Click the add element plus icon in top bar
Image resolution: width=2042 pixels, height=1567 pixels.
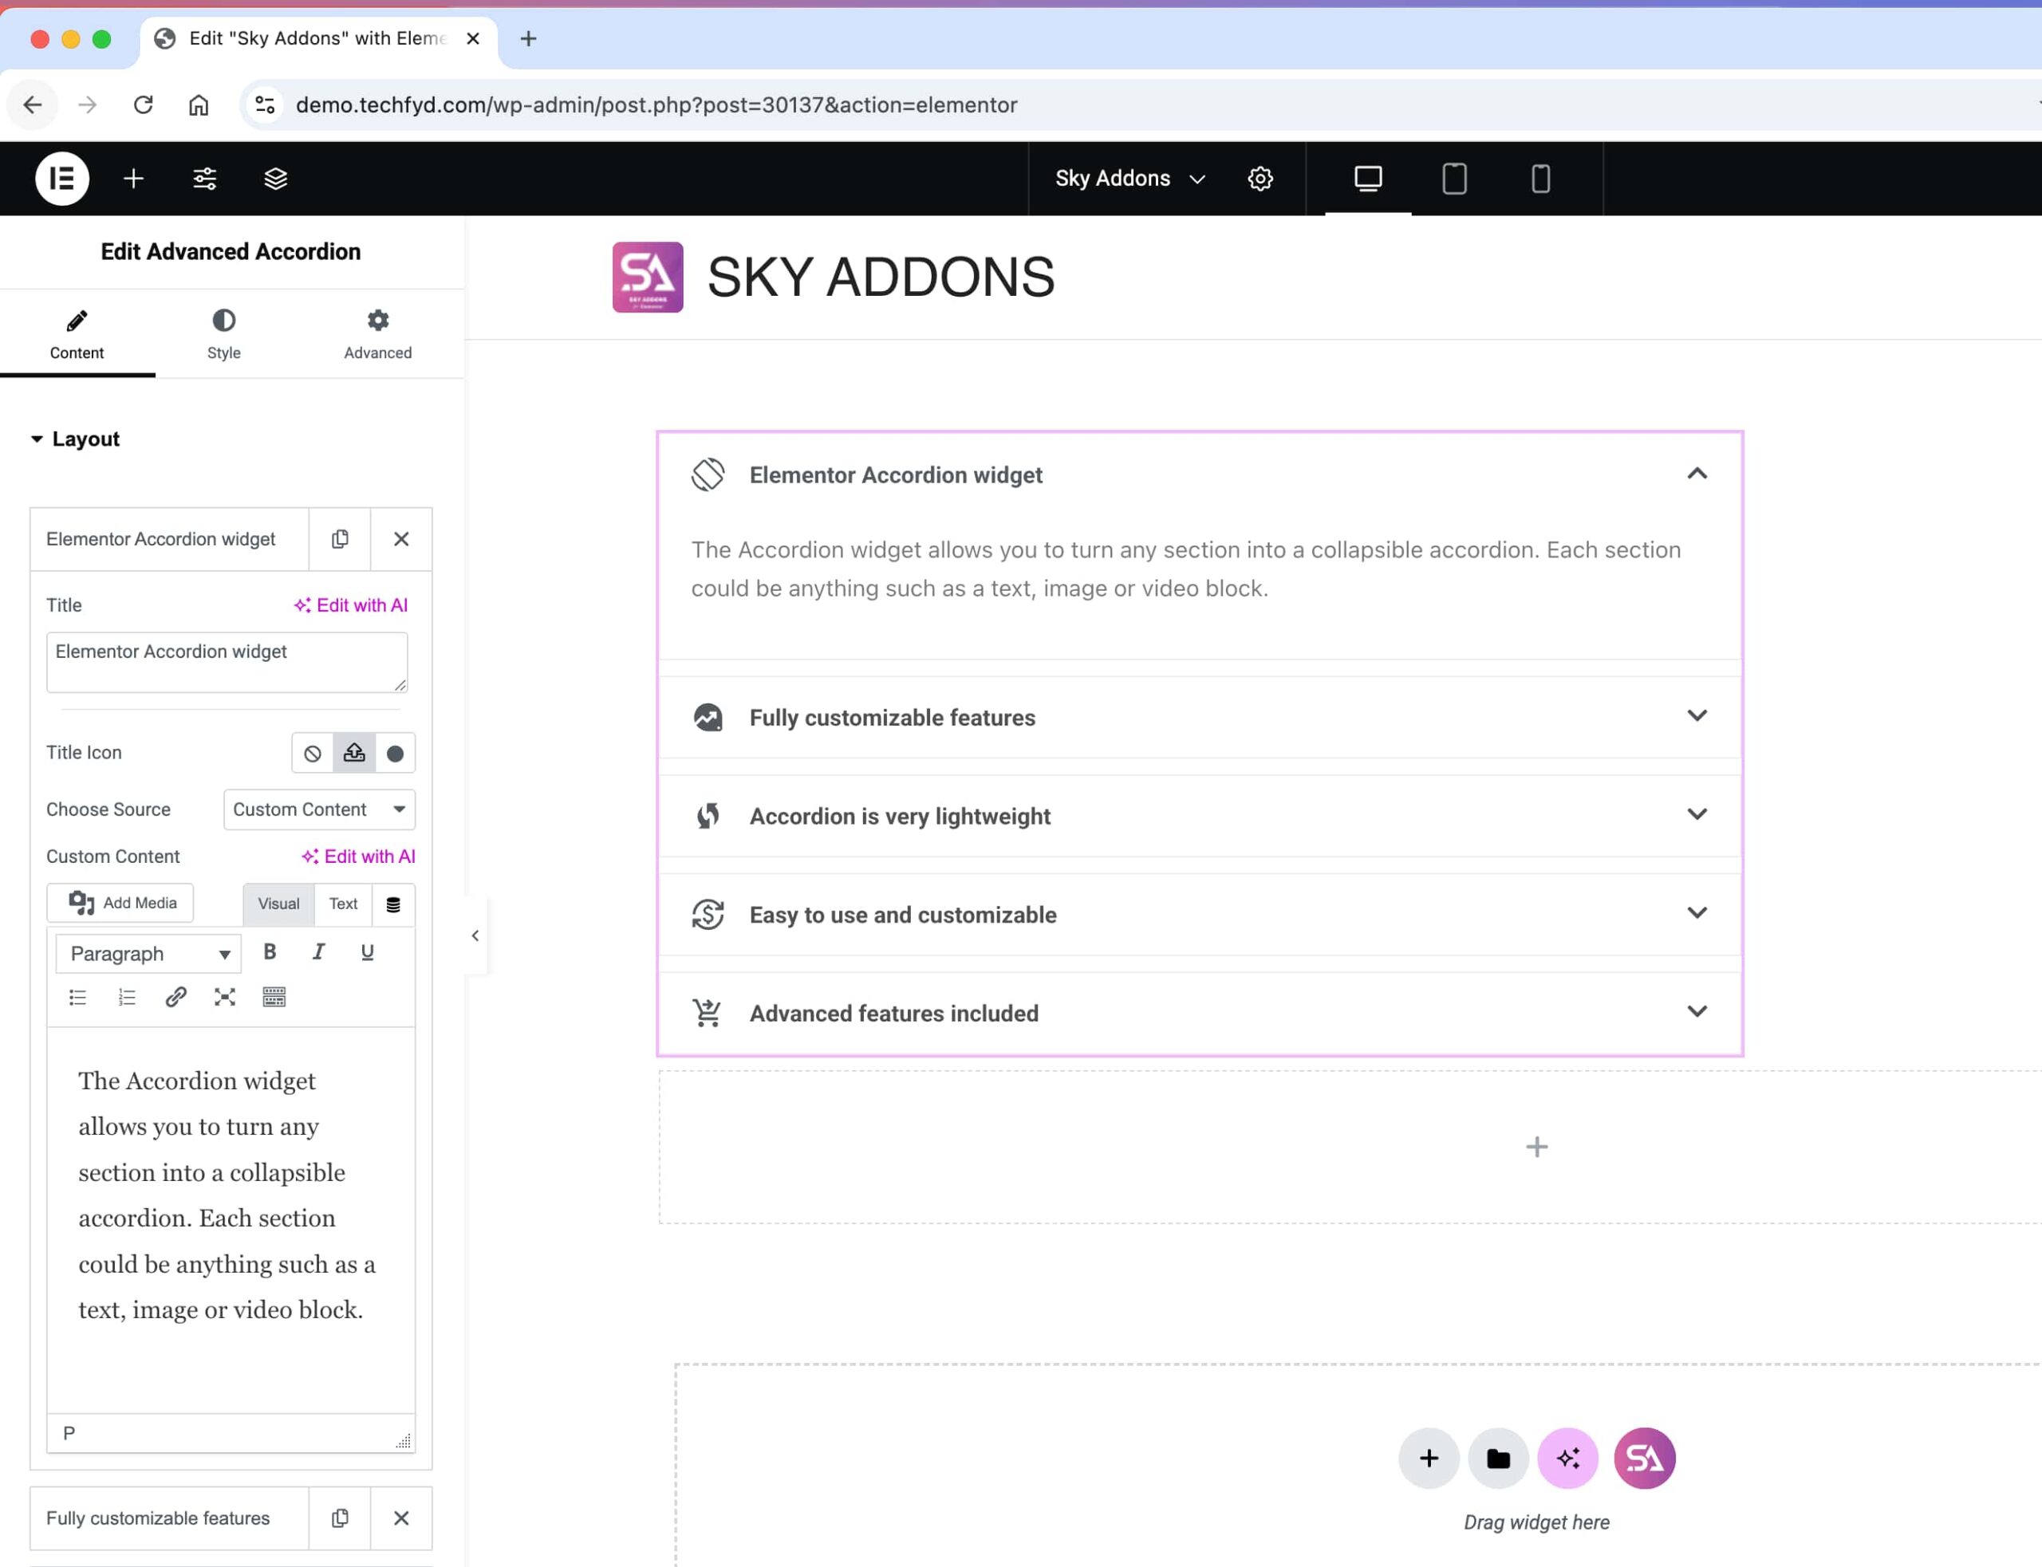133,178
